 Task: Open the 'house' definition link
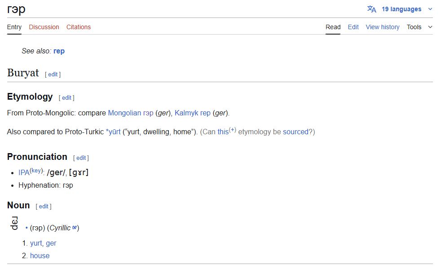(40, 256)
